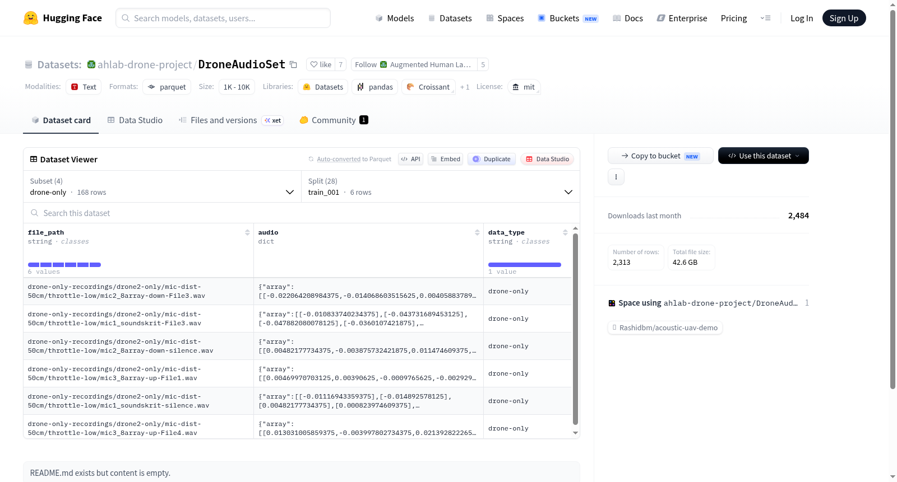The width and height of the screenshot is (897, 482).
Task: Click the follower count 5
Action: coord(483,64)
